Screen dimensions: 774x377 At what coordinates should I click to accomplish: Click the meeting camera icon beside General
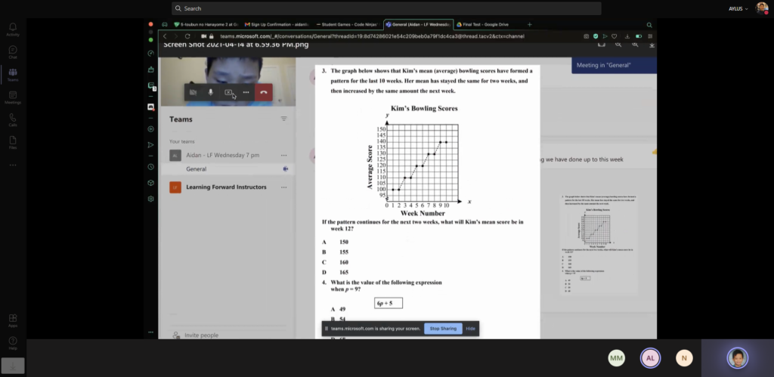(285, 169)
